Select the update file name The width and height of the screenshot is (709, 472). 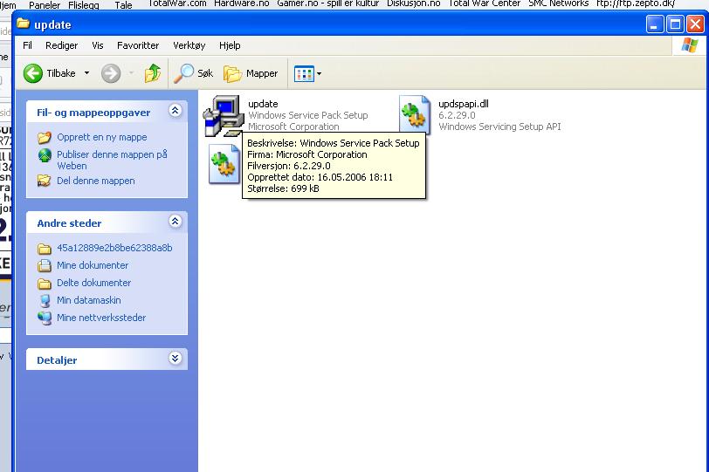click(x=263, y=104)
